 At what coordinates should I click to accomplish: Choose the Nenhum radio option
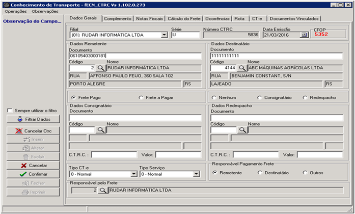click(214, 98)
